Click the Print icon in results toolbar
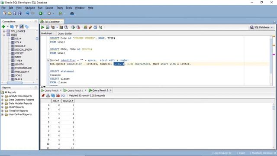Viewport: 277px width, 156px height. (x=48, y=95)
